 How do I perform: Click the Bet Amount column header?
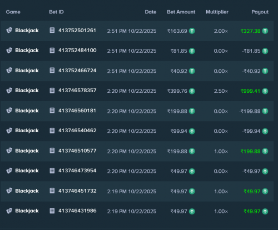(181, 12)
